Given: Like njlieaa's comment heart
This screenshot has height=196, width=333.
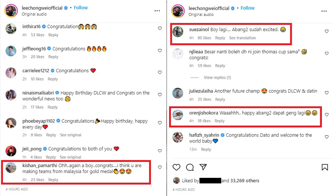Looking at the screenshot, I should tap(326, 53).
